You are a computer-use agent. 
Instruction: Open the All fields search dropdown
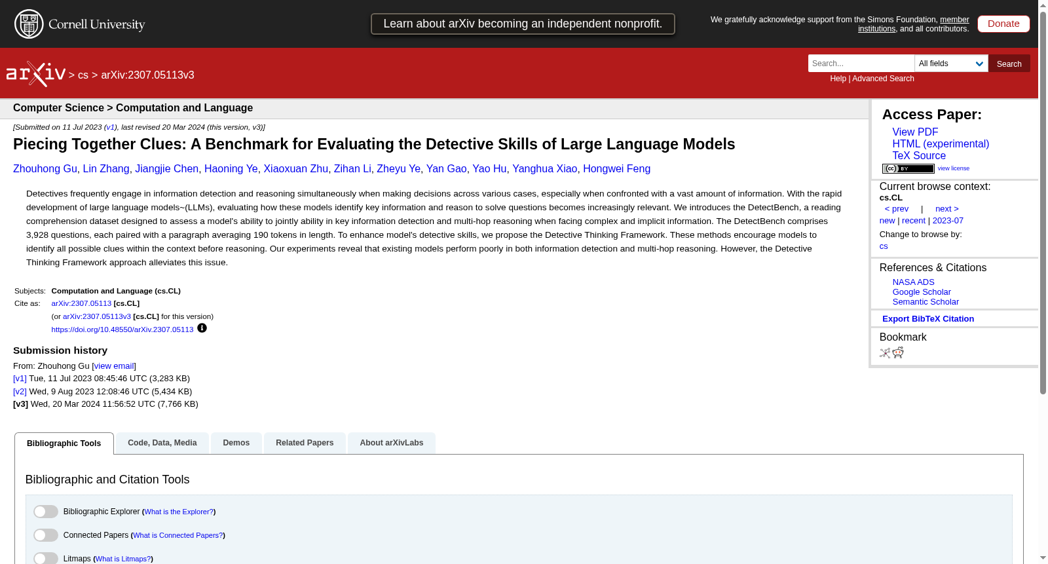point(951,64)
